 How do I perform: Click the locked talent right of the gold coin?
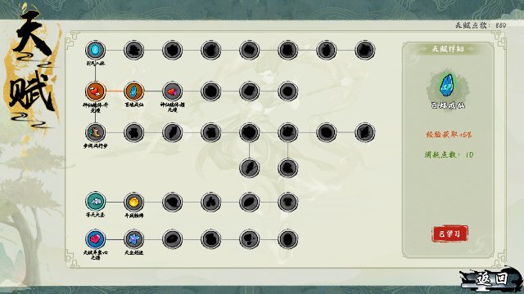[x=173, y=202]
